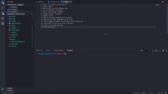The width and height of the screenshot is (168, 94).
Task: Open the docker-compose.yml file
Action: point(18,42)
